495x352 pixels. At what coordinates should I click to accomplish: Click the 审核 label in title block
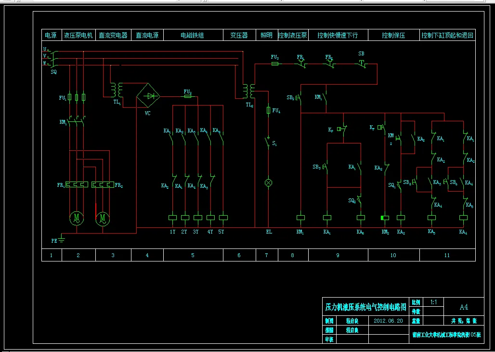click(x=329, y=339)
